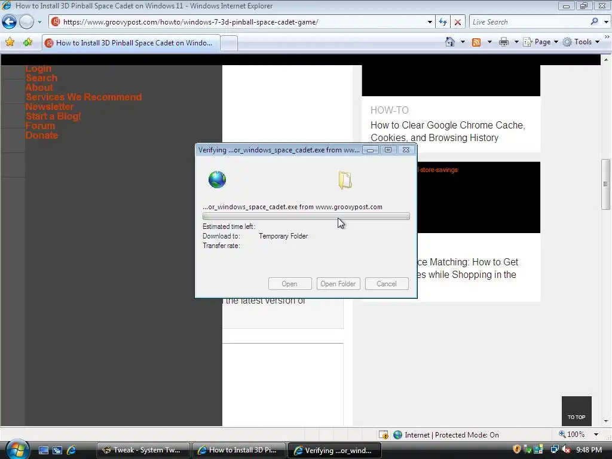Open a new blank browser tab
612x459 pixels.
[x=229, y=43]
